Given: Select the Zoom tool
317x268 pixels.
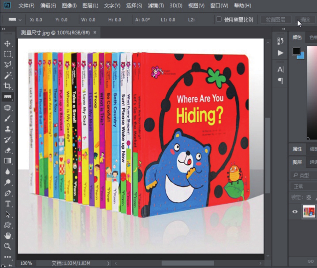Looking at the screenshot, I should pos(8,246).
